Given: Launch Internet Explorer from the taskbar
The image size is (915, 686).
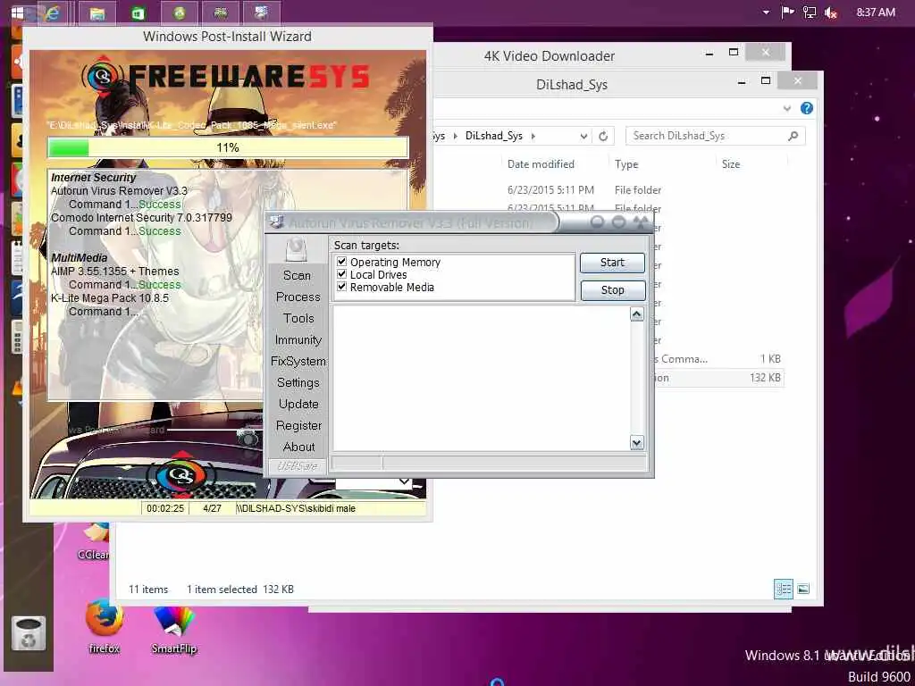Looking at the screenshot, I should (52, 13).
